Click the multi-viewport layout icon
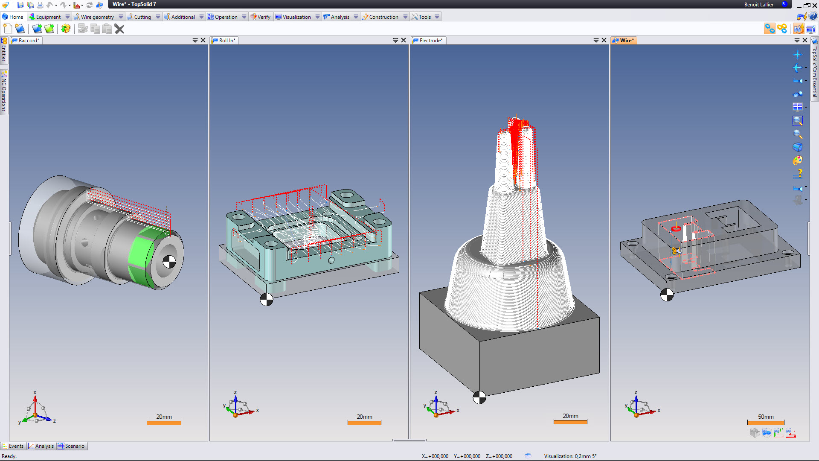This screenshot has height=461, width=819. pos(798,107)
